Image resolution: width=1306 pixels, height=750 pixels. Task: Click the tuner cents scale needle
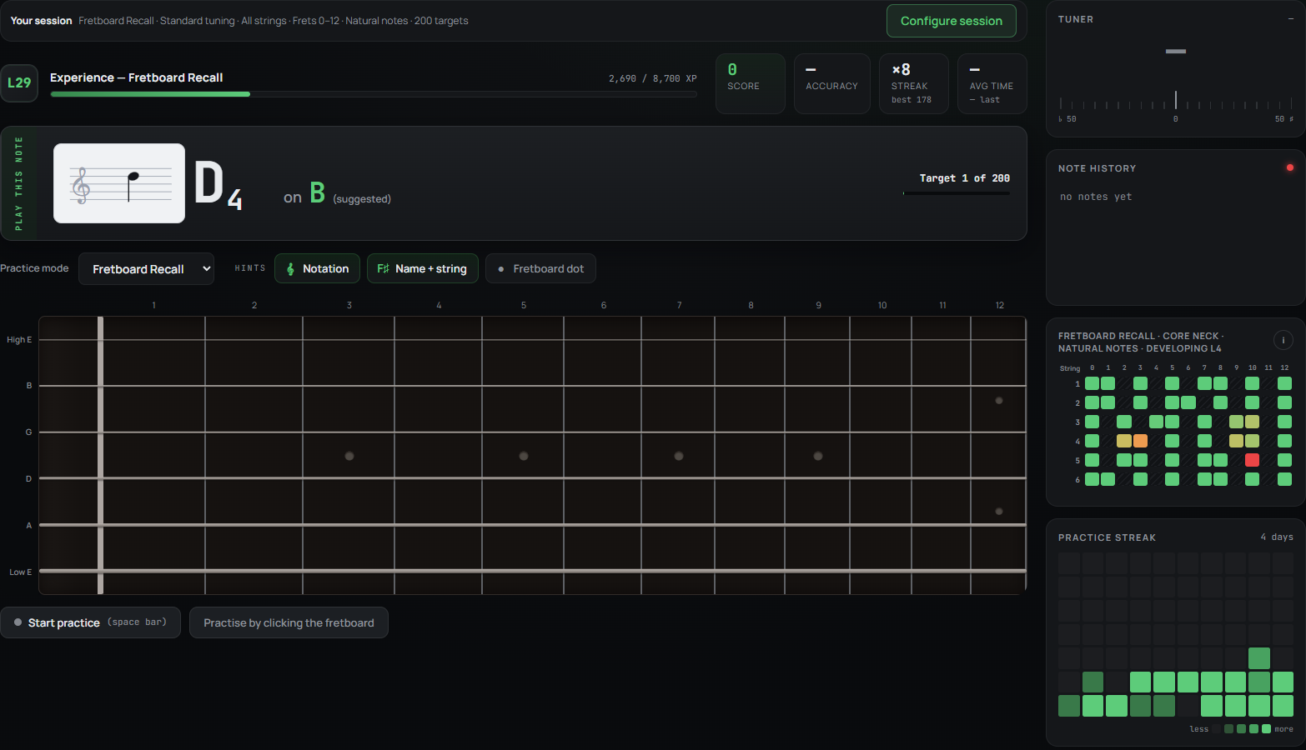[x=1176, y=100]
